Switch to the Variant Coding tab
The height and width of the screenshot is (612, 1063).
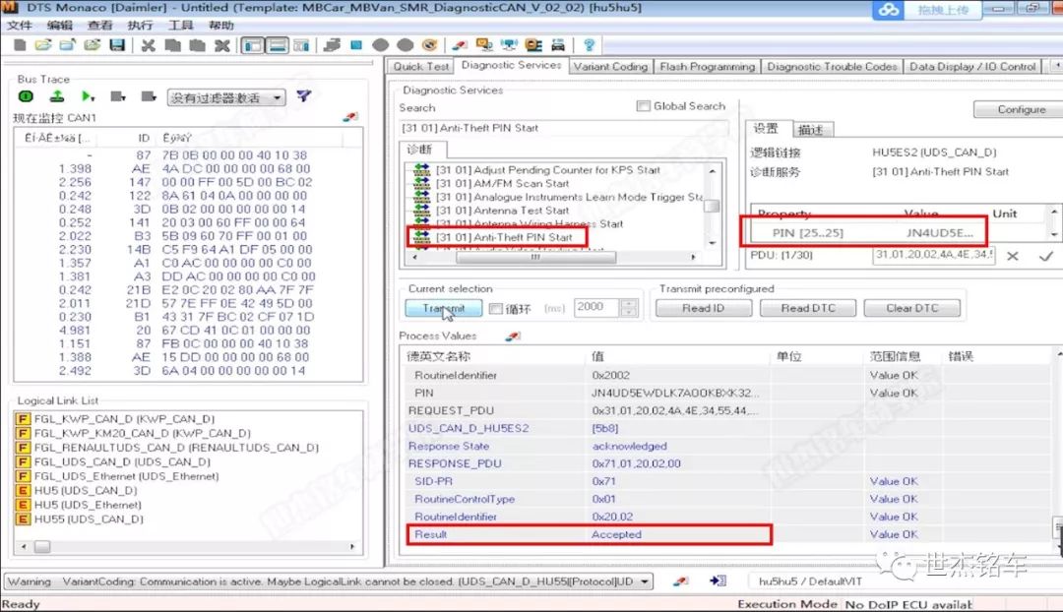611,67
